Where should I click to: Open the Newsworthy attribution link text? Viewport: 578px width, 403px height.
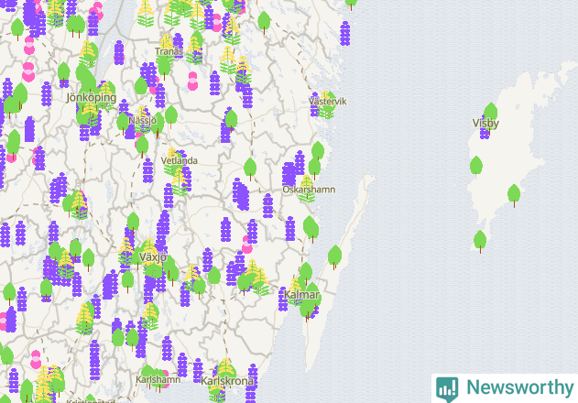pyautogui.click(x=520, y=387)
